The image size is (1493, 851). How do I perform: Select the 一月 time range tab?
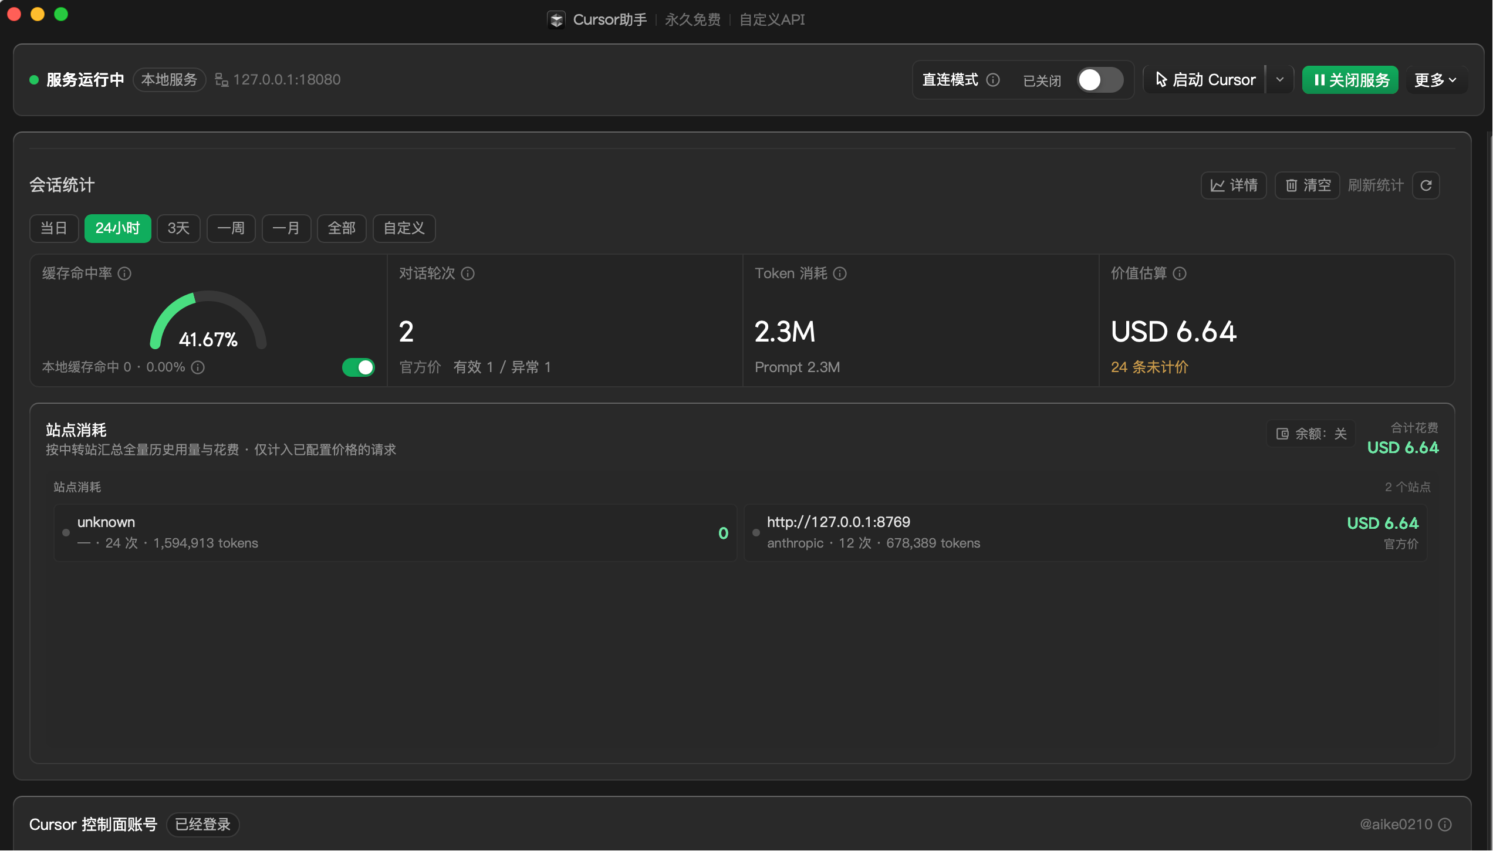[286, 228]
